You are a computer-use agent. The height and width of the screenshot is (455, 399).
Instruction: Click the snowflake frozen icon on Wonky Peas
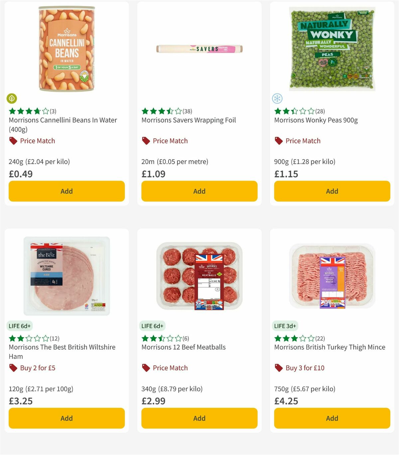[x=277, y=99]
